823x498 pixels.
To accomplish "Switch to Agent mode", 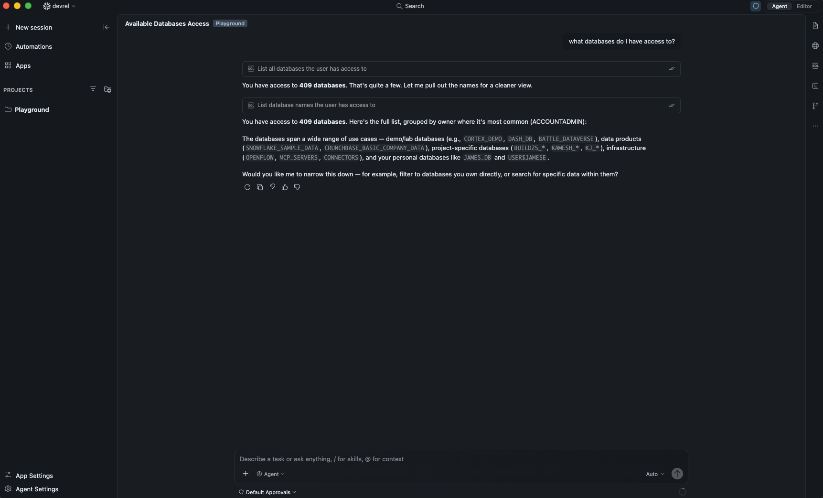I will tap(780, 6).
